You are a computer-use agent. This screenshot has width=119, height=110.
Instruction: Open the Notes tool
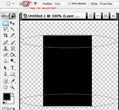coord(5,81)
